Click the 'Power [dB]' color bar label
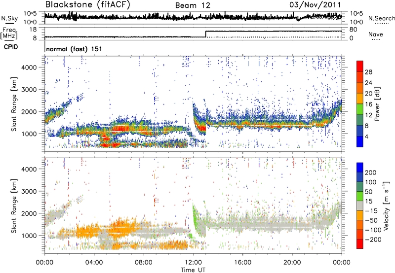 pos(377,104)
